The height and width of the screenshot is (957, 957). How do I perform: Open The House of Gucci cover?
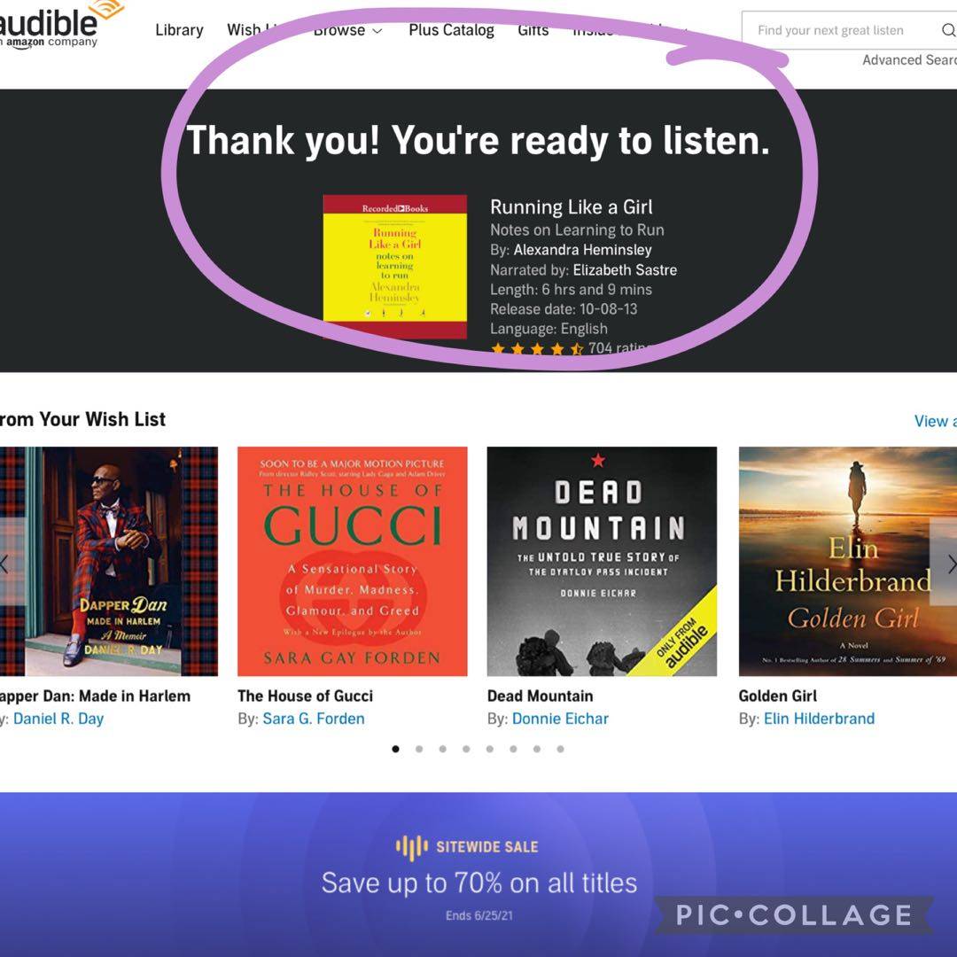point(352,561)
